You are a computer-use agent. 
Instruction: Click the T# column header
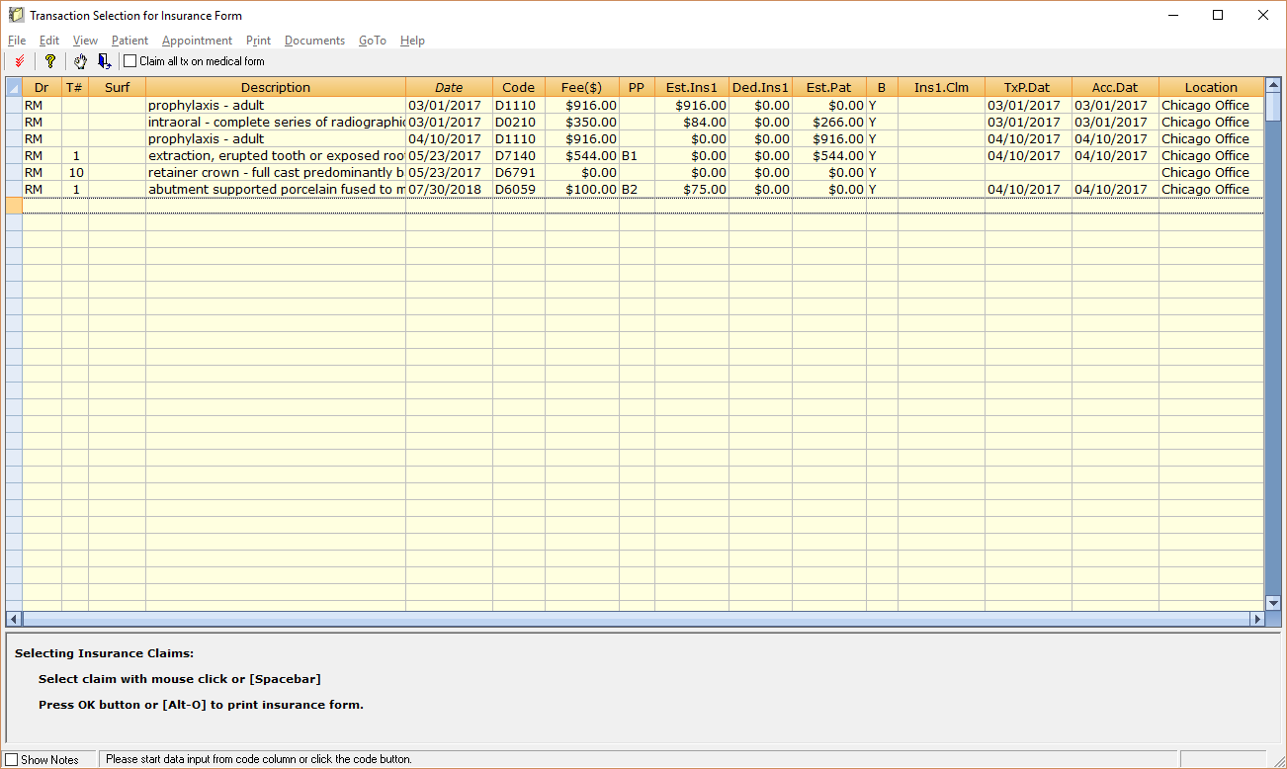click(75, 87)
